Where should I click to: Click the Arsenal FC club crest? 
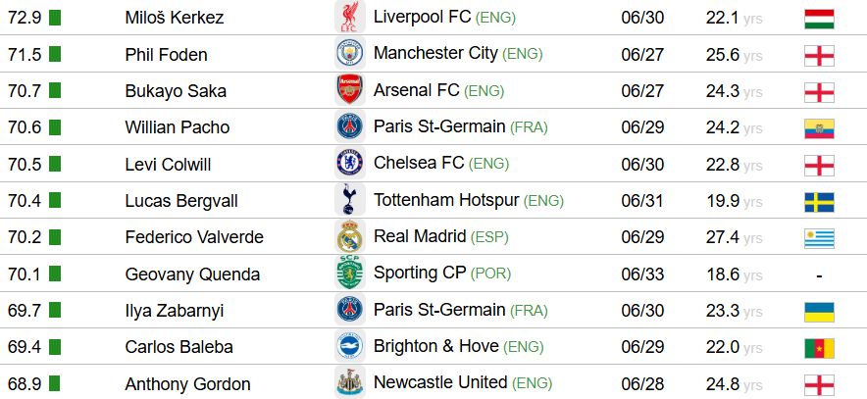click(x=349, y=90)
